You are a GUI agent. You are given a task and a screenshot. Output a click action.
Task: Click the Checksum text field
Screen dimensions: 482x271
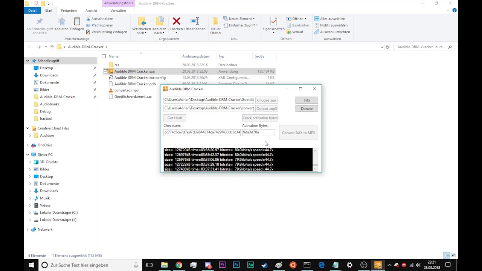(202, 132)
